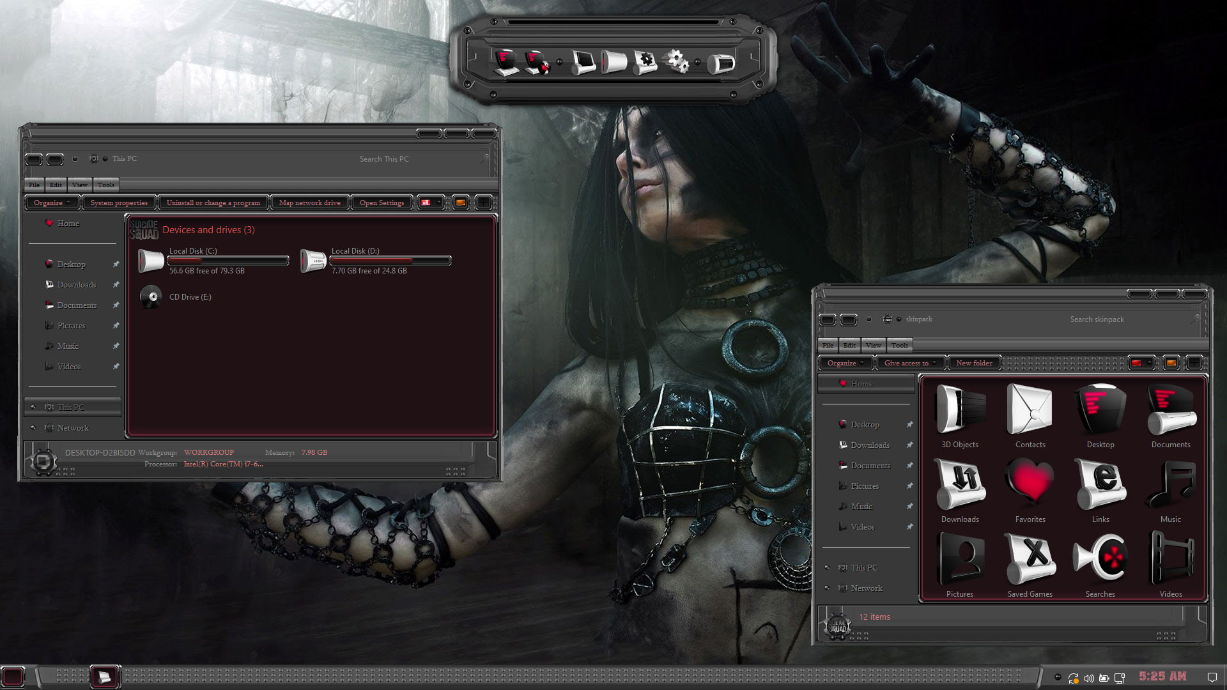Image resolution: width=1227 pixels, height=690 pixels.
Task: Click the Local Disk (D:) usage bar
Action: click(x=390, y=261)
